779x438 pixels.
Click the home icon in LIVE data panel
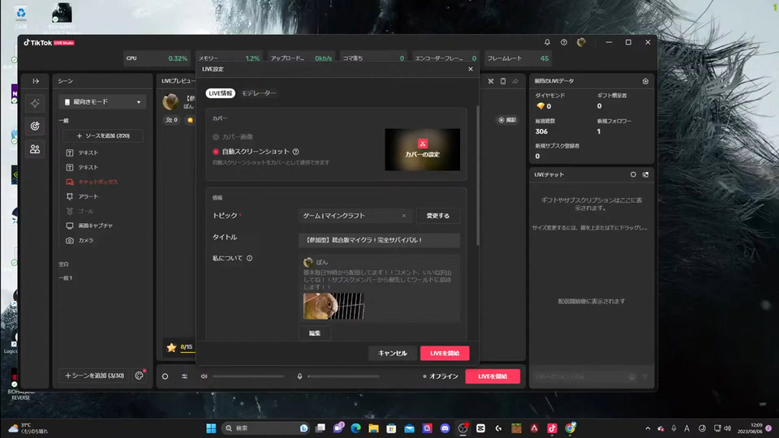tap(645, 81)
